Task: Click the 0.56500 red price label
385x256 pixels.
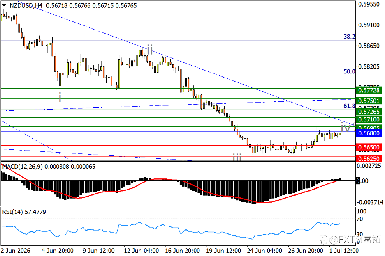Action: (369, 147)
